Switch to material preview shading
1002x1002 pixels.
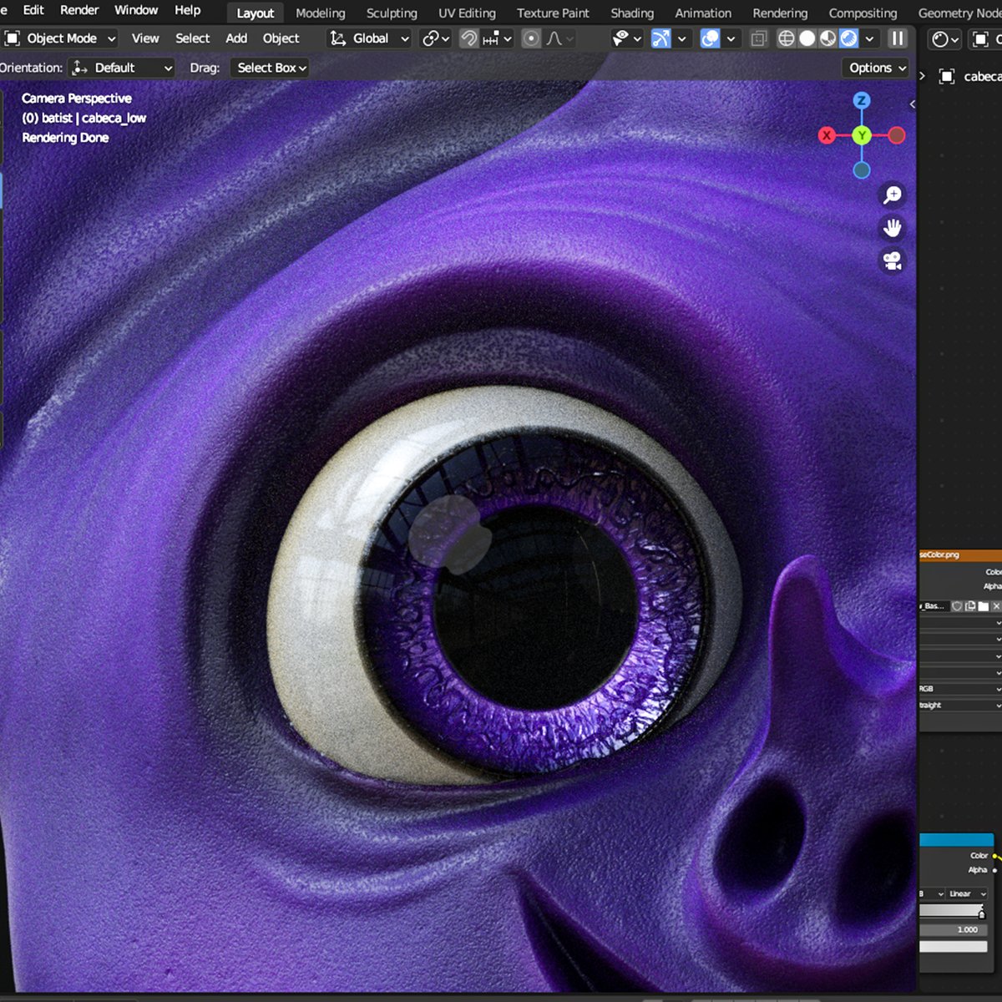point(828,38)
